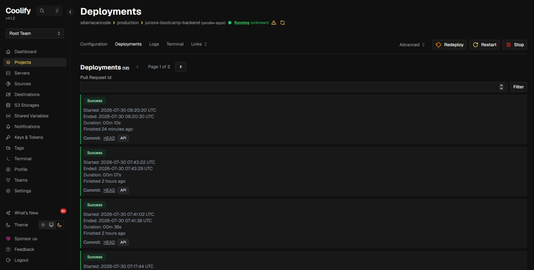Open the Terminal tab beside Logs
Viewport: 534px width, 270px height.
tap(175, 44)
